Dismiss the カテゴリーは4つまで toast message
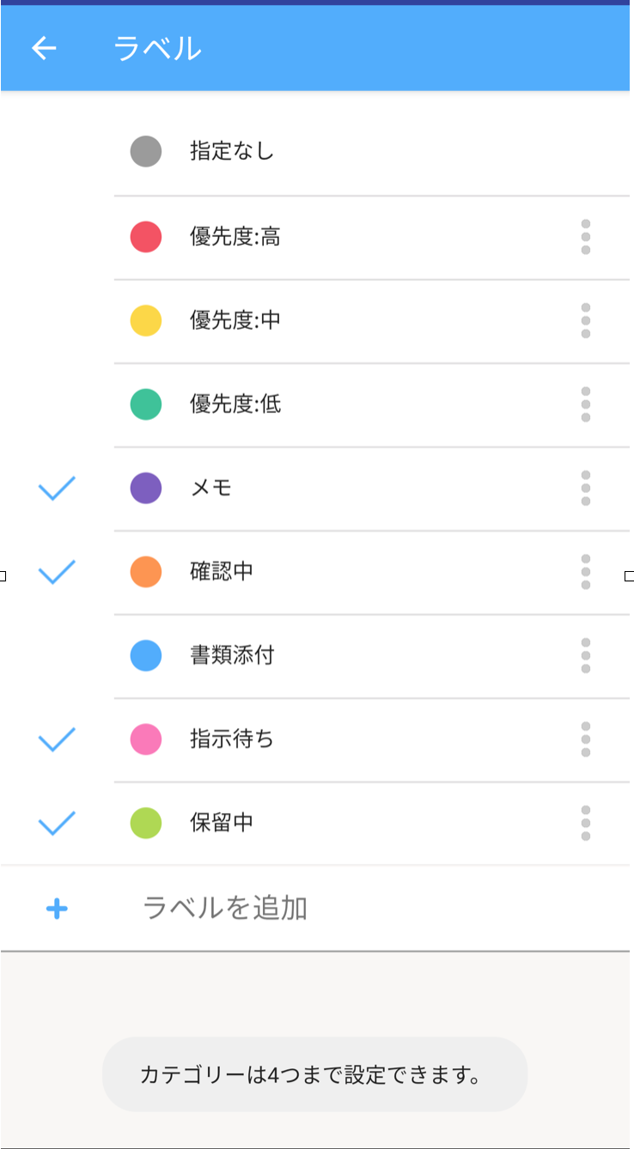634x1149 pixels. pyautogui.click(x=314, y=1074)
